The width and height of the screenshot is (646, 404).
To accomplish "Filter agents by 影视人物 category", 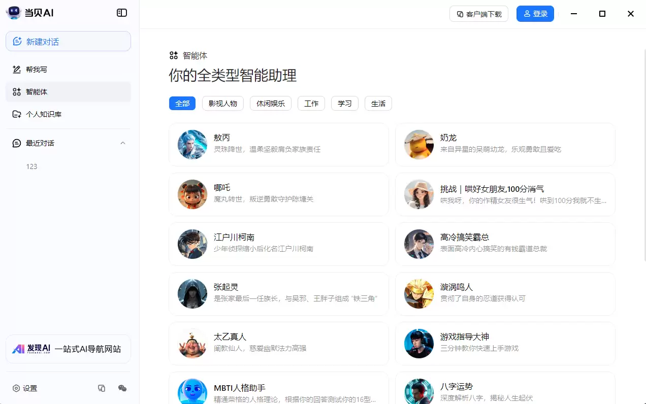I will 223,104.
